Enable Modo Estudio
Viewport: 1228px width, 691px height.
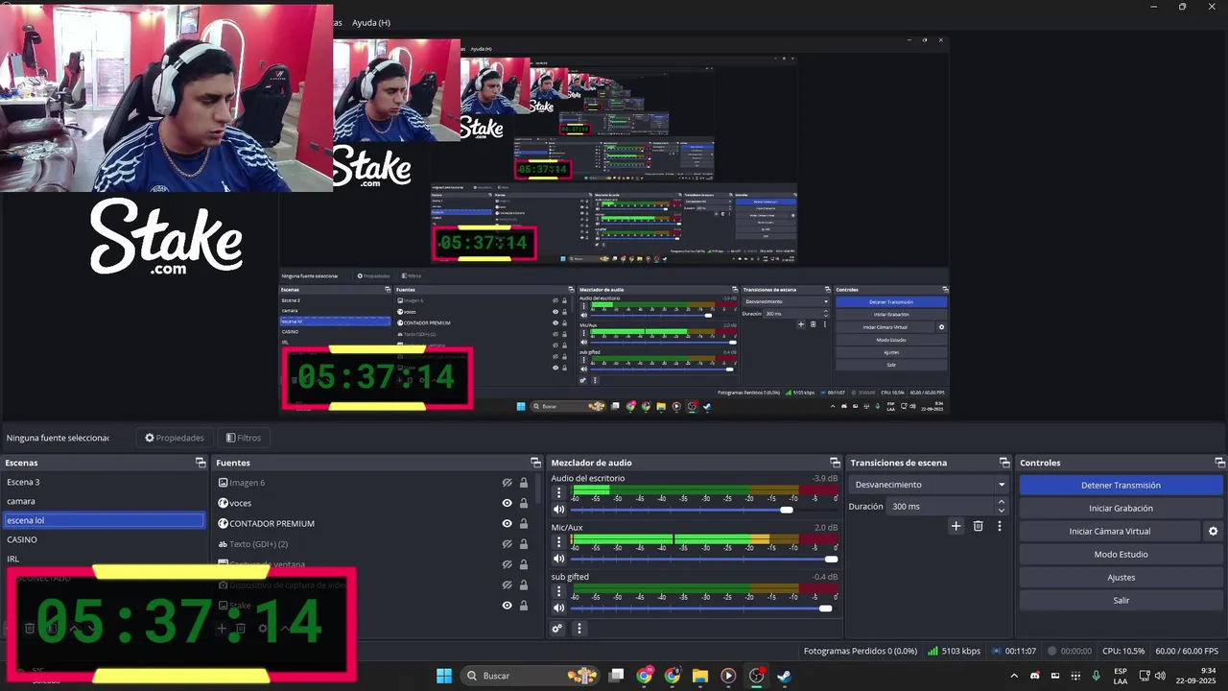click(1121, 554)
